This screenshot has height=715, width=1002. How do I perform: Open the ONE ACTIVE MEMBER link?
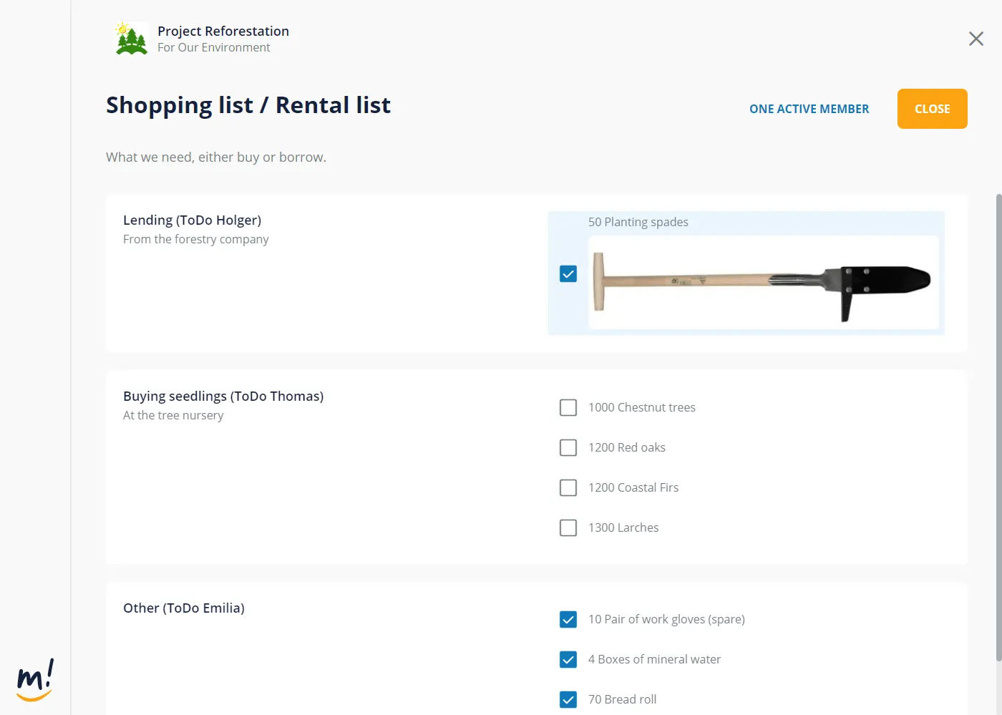point(809,109)
